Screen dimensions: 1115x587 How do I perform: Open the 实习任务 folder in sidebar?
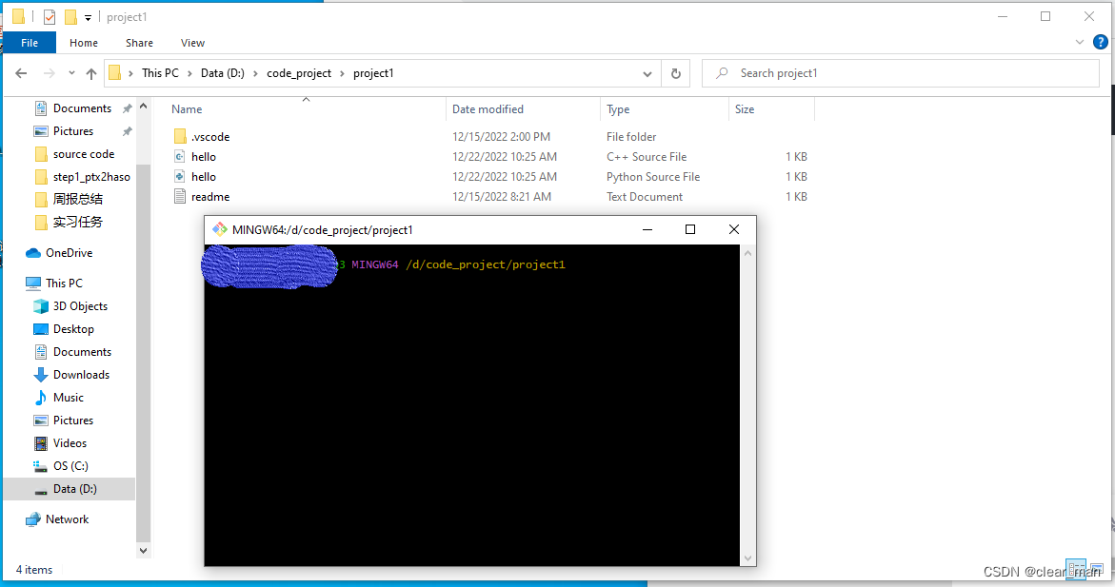[x=77, y=222]
